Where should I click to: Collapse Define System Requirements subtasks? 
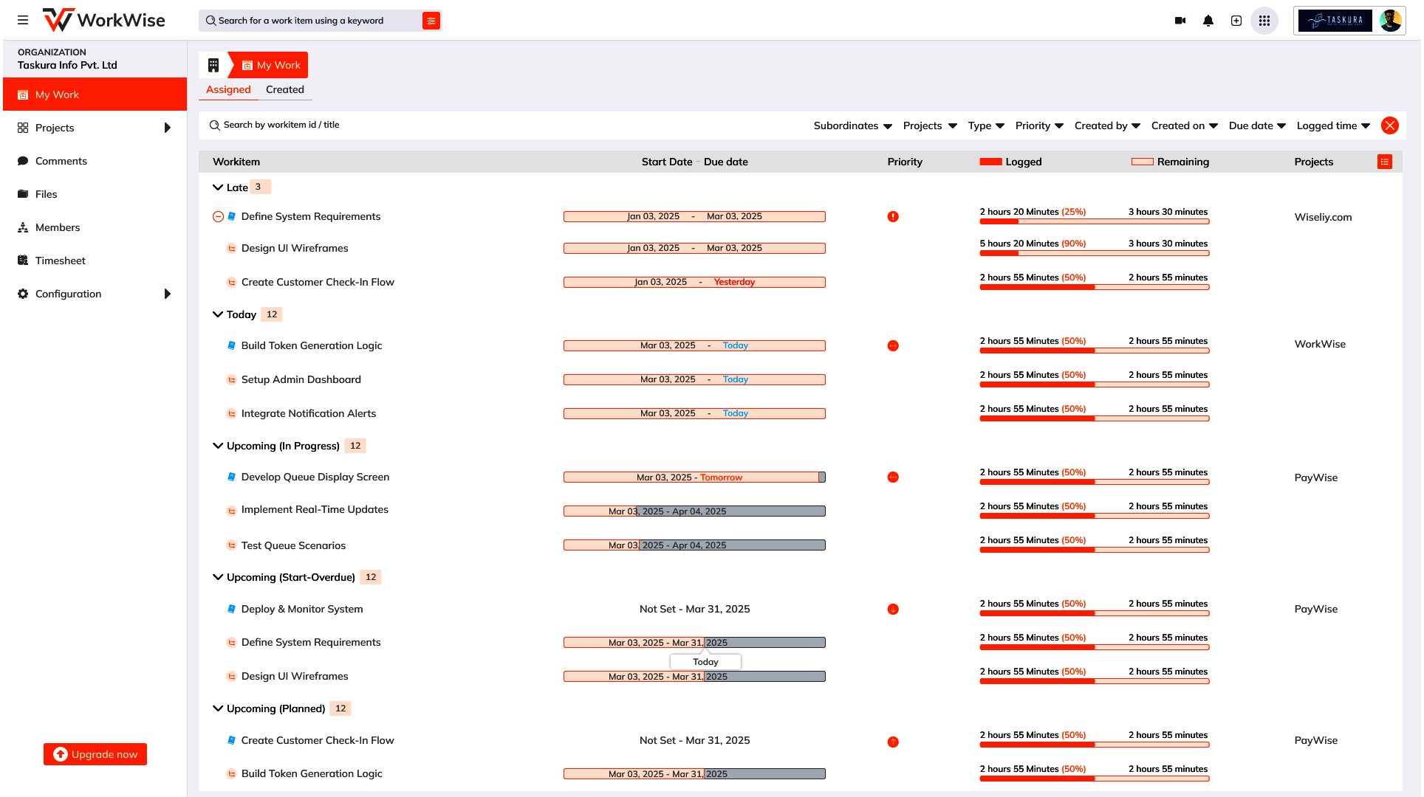point(218,216)
